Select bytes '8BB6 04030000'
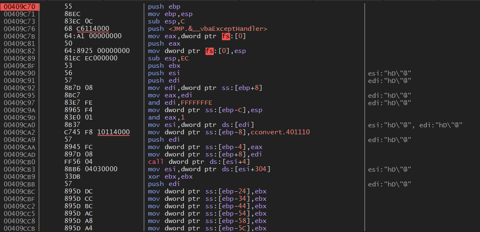Image resolution: width=480 pixels, height=232 pixels. 91,169
